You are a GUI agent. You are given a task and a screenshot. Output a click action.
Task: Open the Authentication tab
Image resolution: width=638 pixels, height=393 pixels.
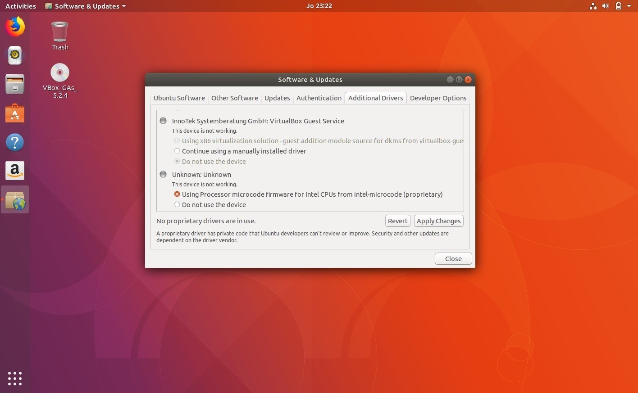319,98
